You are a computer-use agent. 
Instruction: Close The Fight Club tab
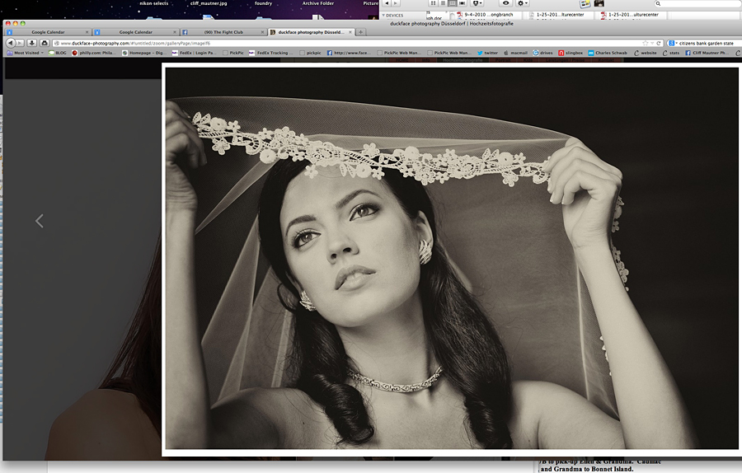[263, 32]
